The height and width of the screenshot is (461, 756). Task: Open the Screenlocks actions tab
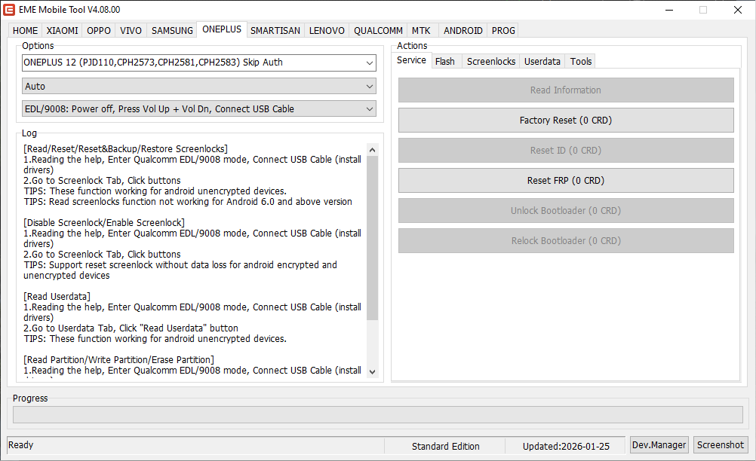491,62
